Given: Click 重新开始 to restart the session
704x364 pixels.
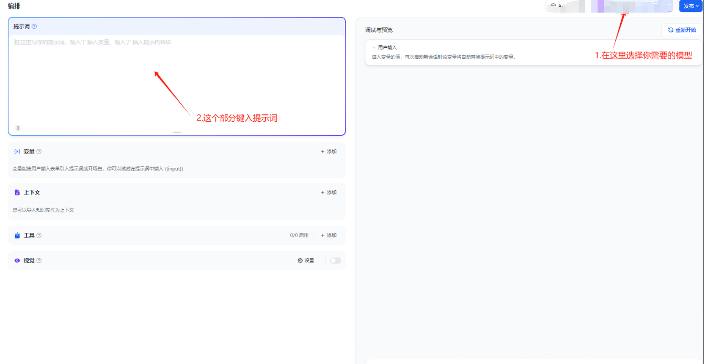Looking at the screenshot, I should coord(681,30).
